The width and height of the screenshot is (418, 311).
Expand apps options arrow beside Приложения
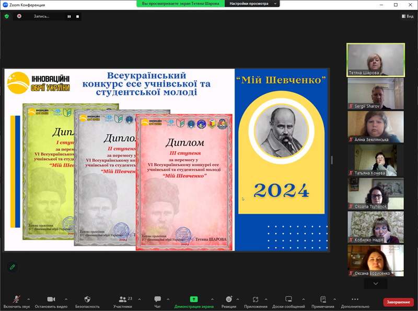click(x=266, y=299)
